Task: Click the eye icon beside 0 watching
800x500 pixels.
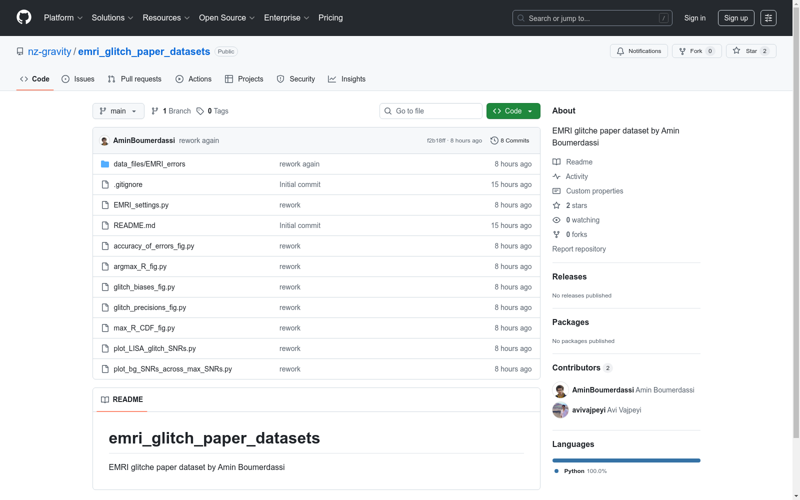Action: point(556,220)
